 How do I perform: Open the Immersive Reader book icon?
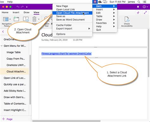(26, 19)
